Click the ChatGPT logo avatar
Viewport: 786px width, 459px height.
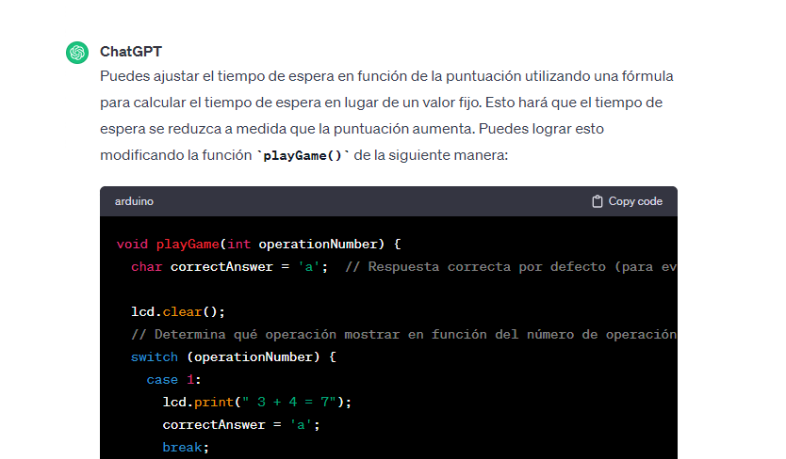coord(77,53)
